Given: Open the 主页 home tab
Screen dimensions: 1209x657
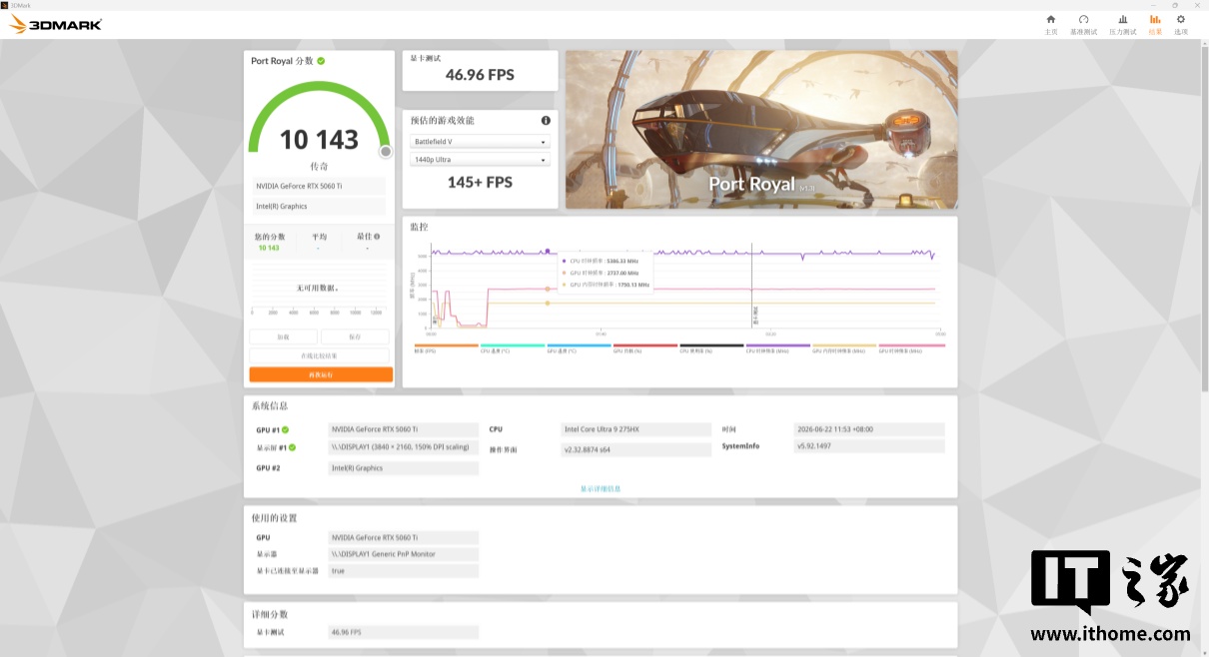Looking at the screenshot, I should click(x=1051, y=24).
